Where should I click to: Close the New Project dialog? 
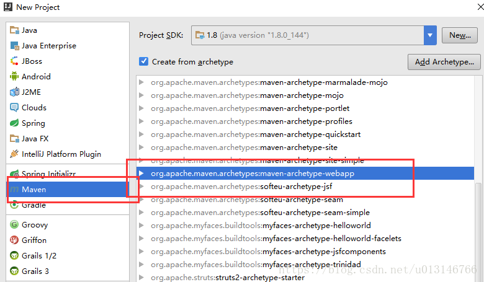click(480, 7)
